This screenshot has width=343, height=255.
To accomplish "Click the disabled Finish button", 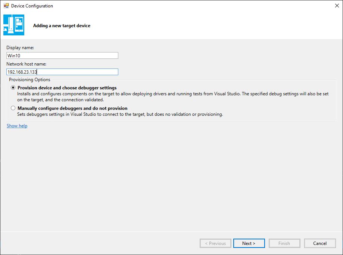I will pos(284,243).
